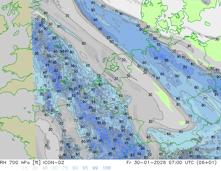Click the 'RH 700 hPa [%]' title text

click(x=20, y=163)
